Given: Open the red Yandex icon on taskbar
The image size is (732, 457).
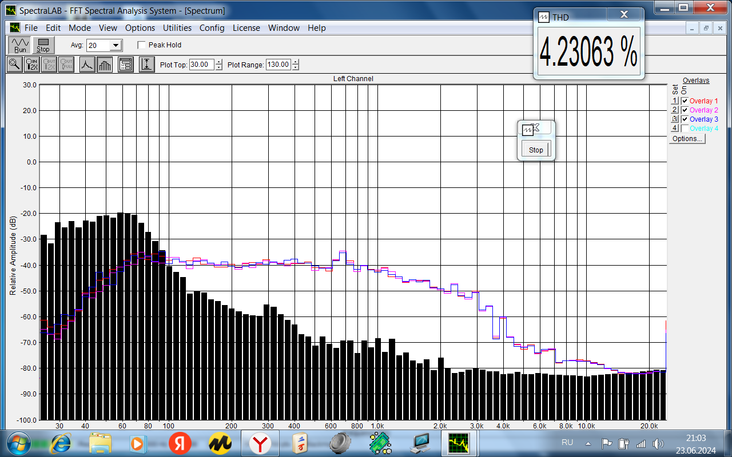Looking at the screenshot, I should coord(180,443).
